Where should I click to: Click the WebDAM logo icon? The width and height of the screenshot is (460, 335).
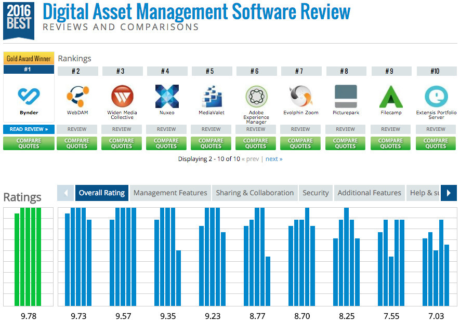tap(78, 96)
